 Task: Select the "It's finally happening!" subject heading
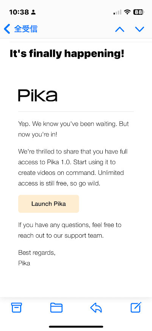pyautogui.click(x=67, y=54)
